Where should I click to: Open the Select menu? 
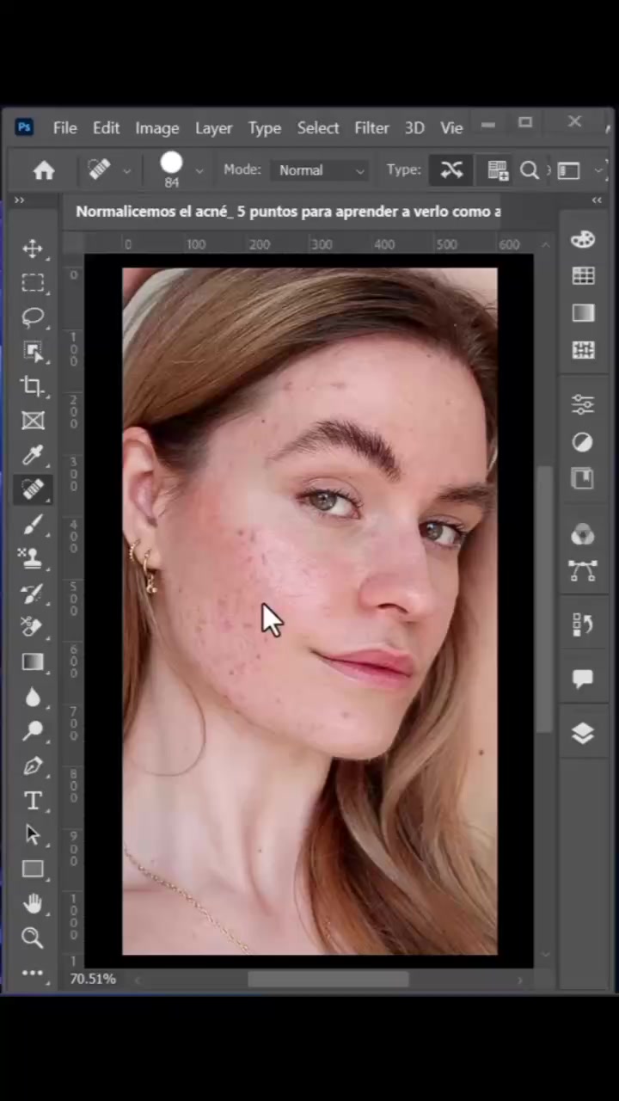coord(318,127)
